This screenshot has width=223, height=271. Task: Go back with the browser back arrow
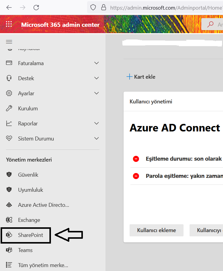tap(9, 8)
